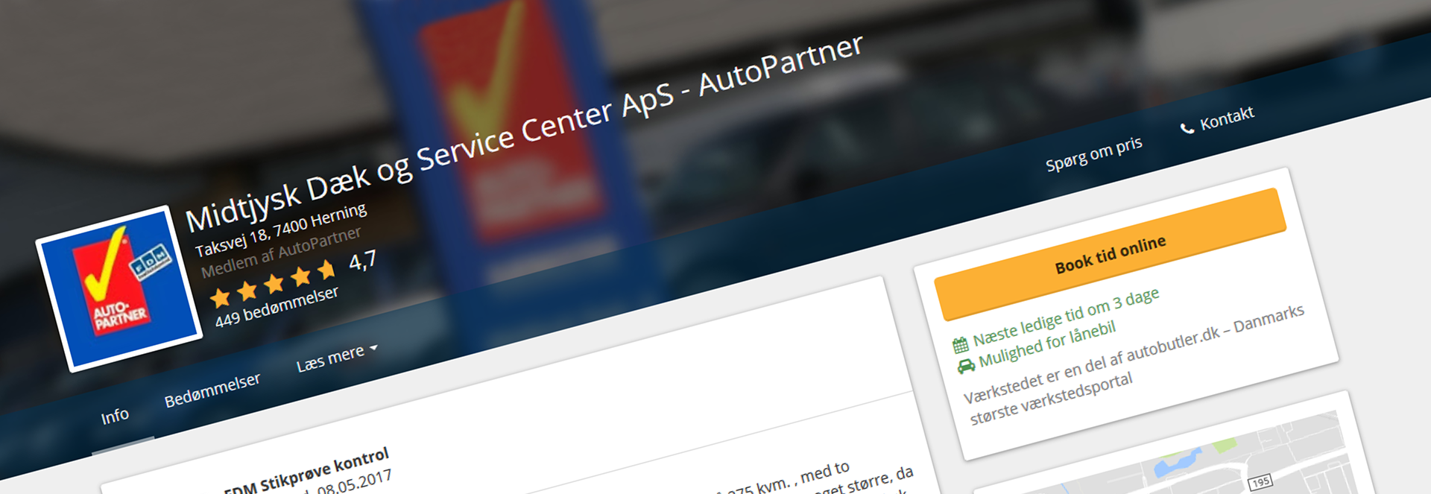Click the Book tid online button
1431x494 pixels.
(1111, 254)
